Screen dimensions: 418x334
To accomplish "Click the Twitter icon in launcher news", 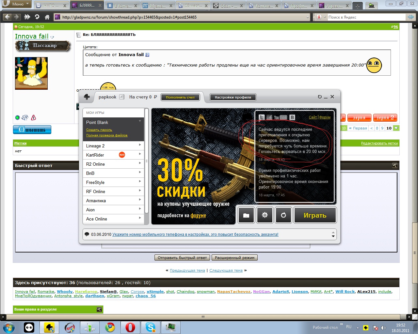I will [262, 117].
